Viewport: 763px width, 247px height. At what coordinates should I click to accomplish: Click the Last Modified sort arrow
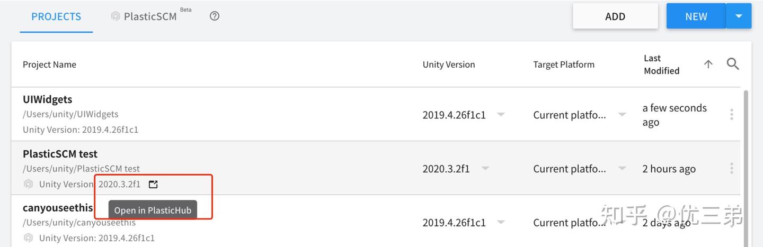[x=708, y=64]
